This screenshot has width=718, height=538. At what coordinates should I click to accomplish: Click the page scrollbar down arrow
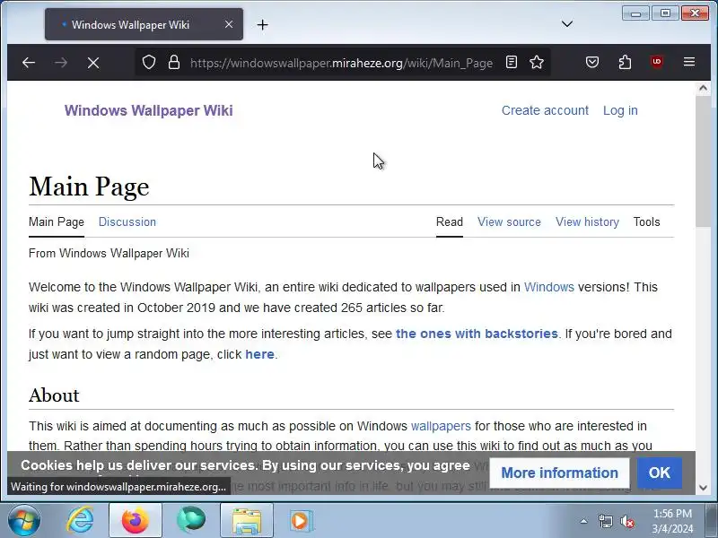pyautogui.click(x=704, y=488)
